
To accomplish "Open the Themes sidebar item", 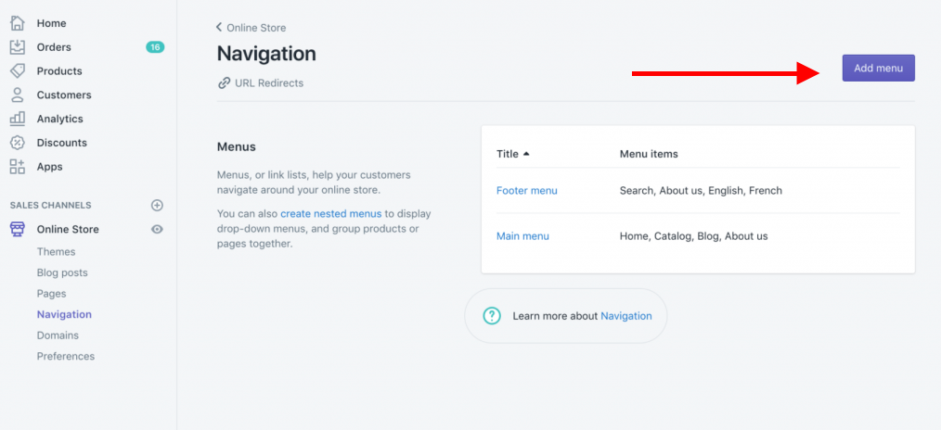I will [57, 252].
